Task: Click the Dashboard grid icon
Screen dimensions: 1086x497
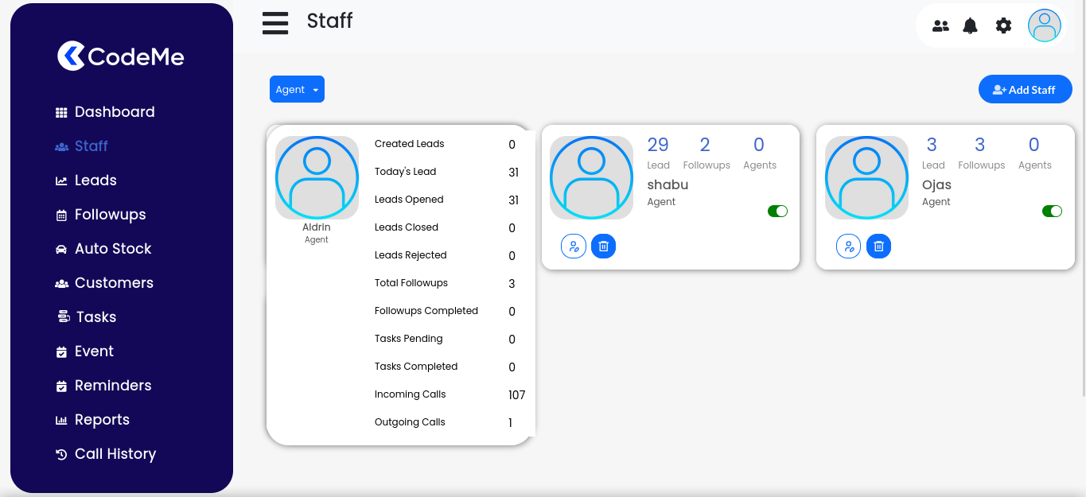Action: (x=61, y=113)
